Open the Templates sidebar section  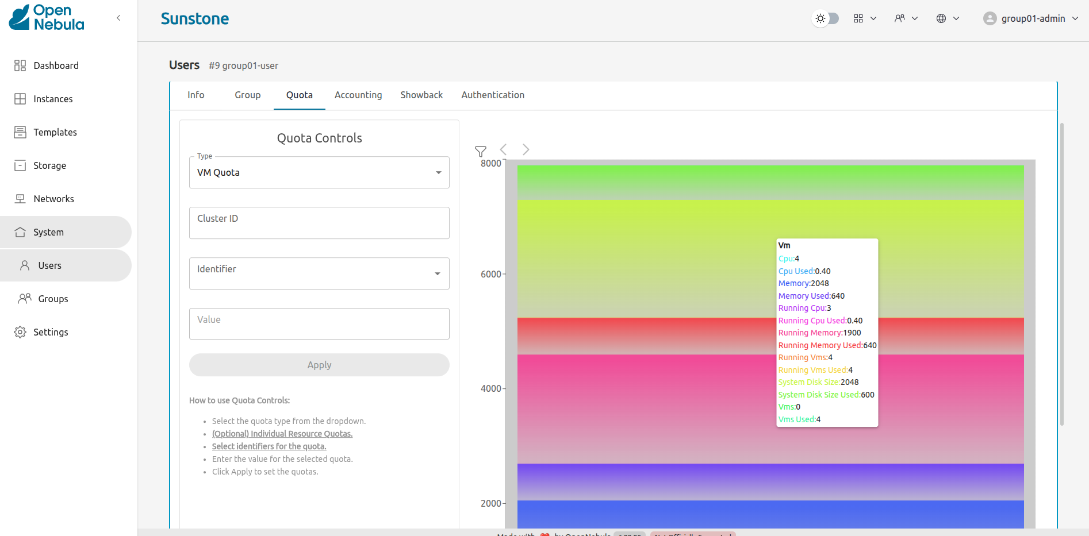click(x=55, y=132)
